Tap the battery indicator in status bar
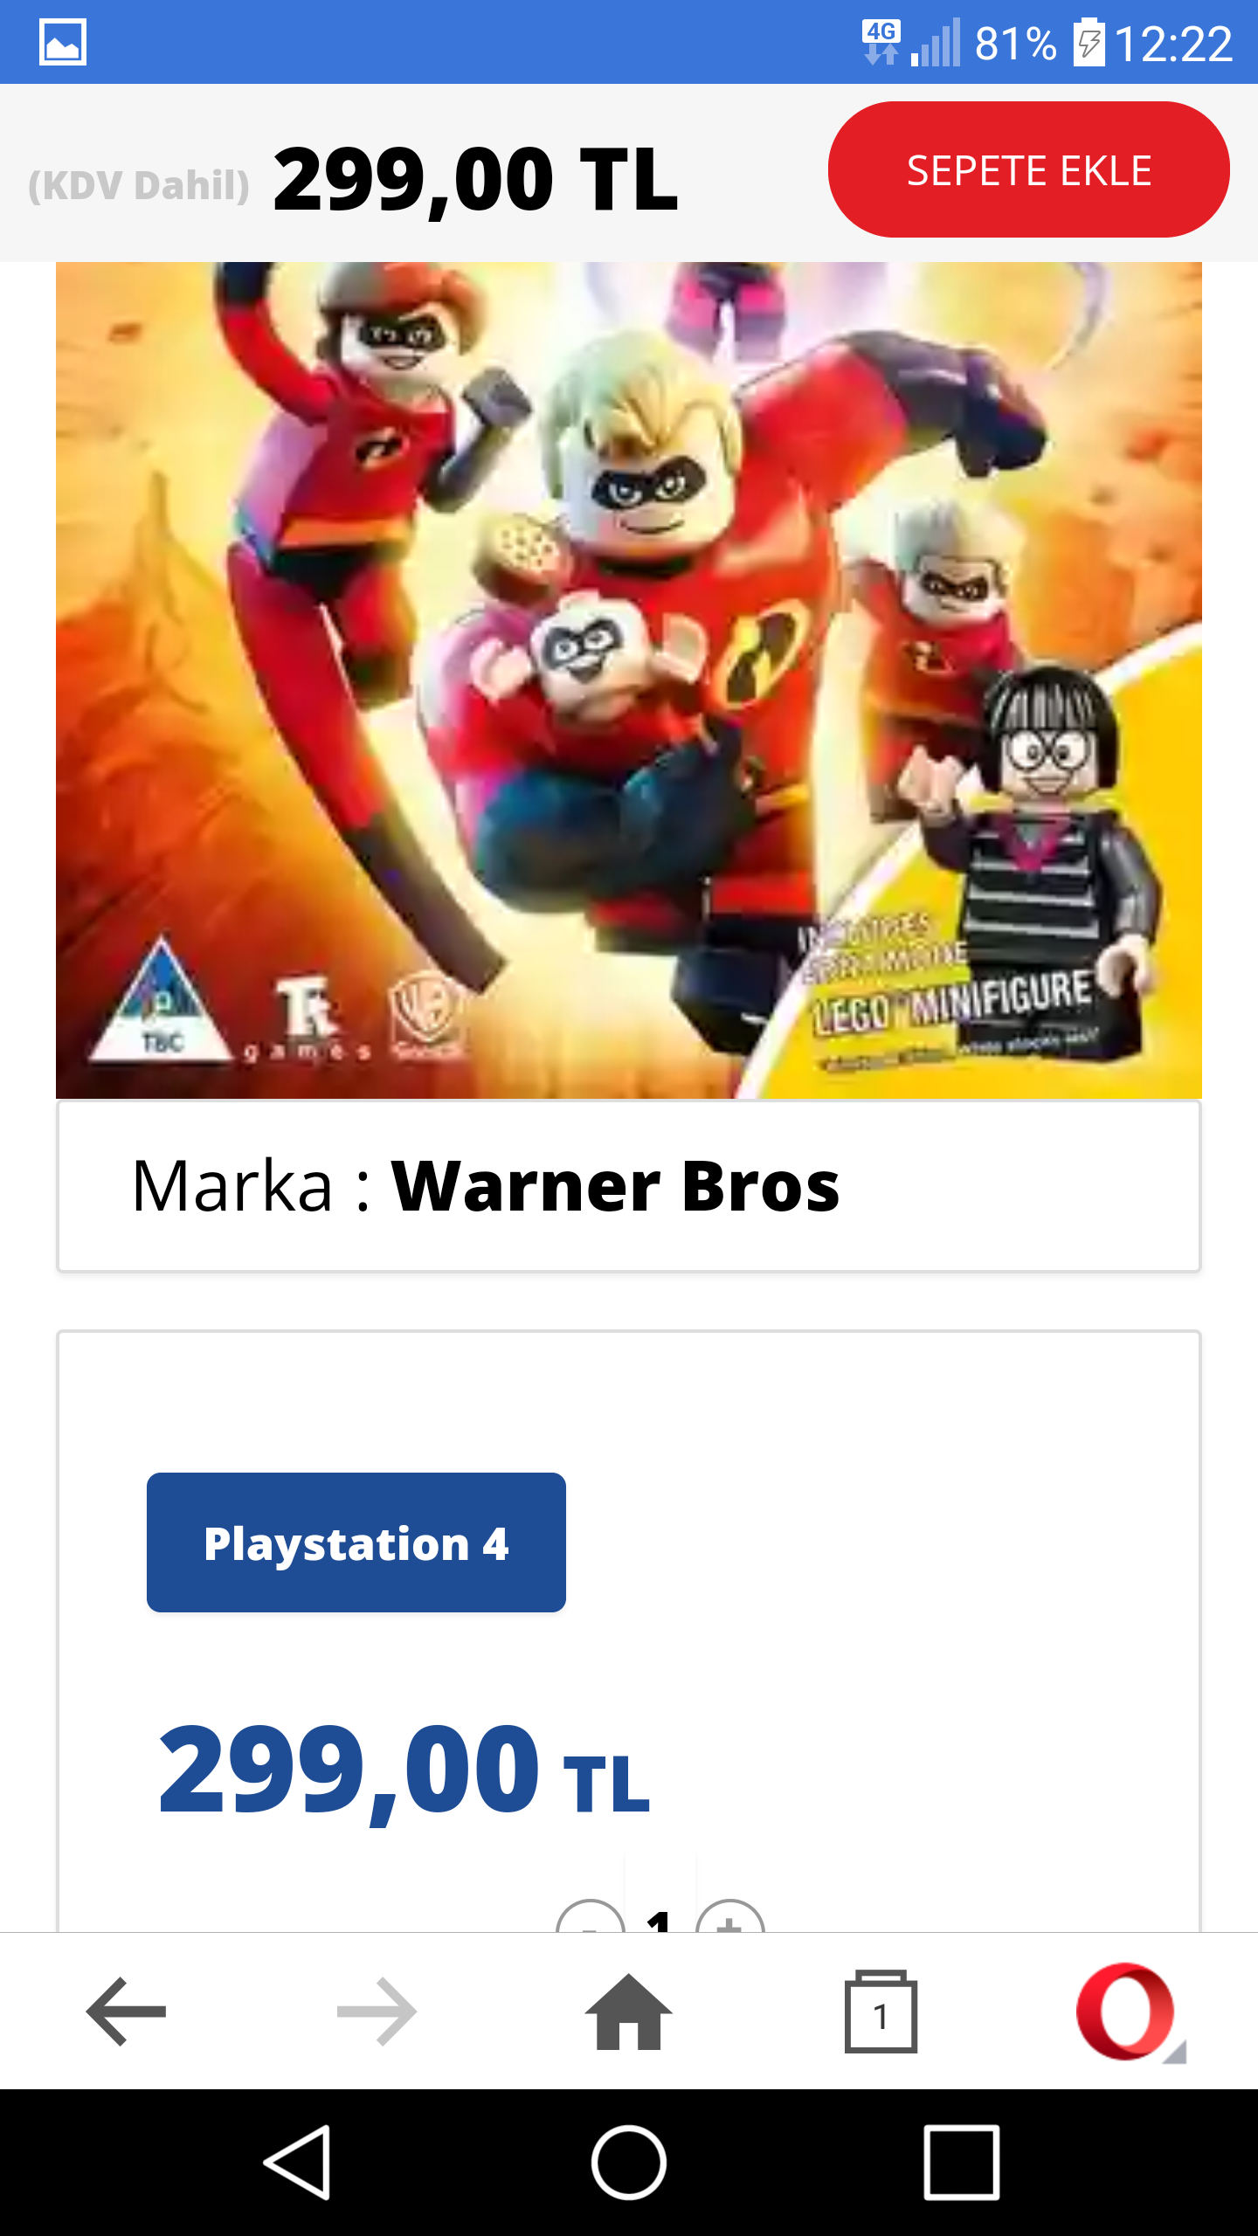The height and width of the screenshot is (2236, 1258). 1089,42
